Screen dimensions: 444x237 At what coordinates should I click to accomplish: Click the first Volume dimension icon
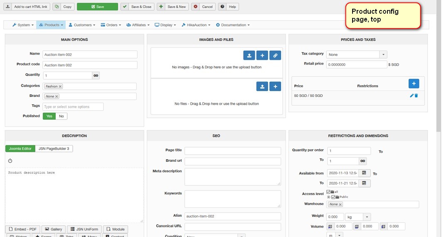coord(330,227)
